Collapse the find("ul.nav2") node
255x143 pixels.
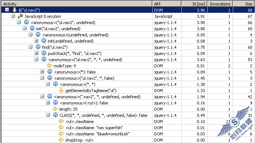click(x=30, y=47)
